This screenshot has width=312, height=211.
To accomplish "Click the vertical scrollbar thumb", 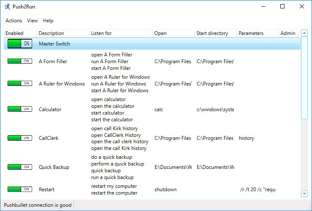I will tap(304, 78).
